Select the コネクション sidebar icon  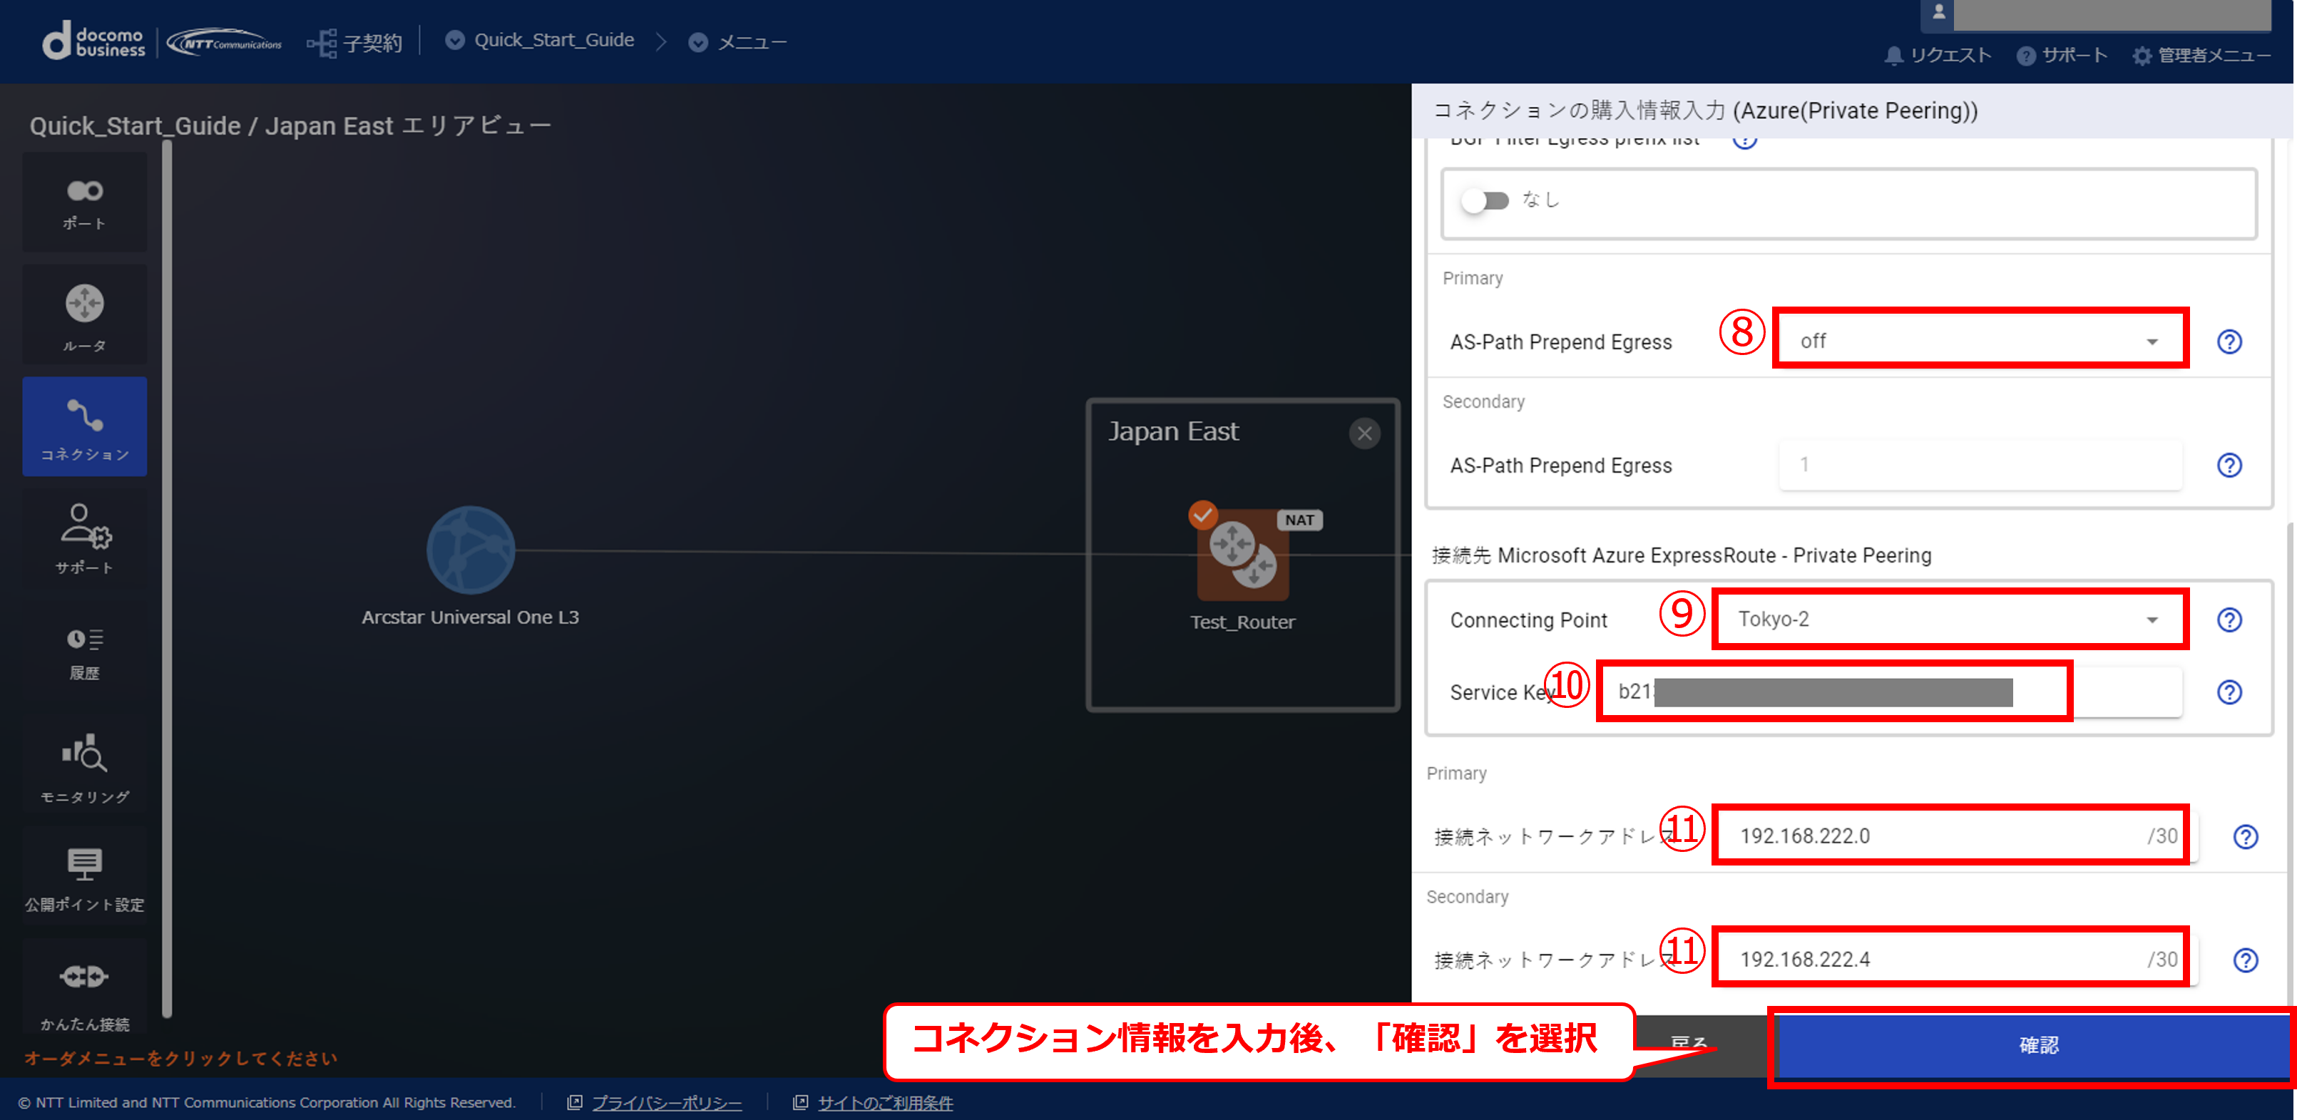pyautogui.click(x=85, y=427)
